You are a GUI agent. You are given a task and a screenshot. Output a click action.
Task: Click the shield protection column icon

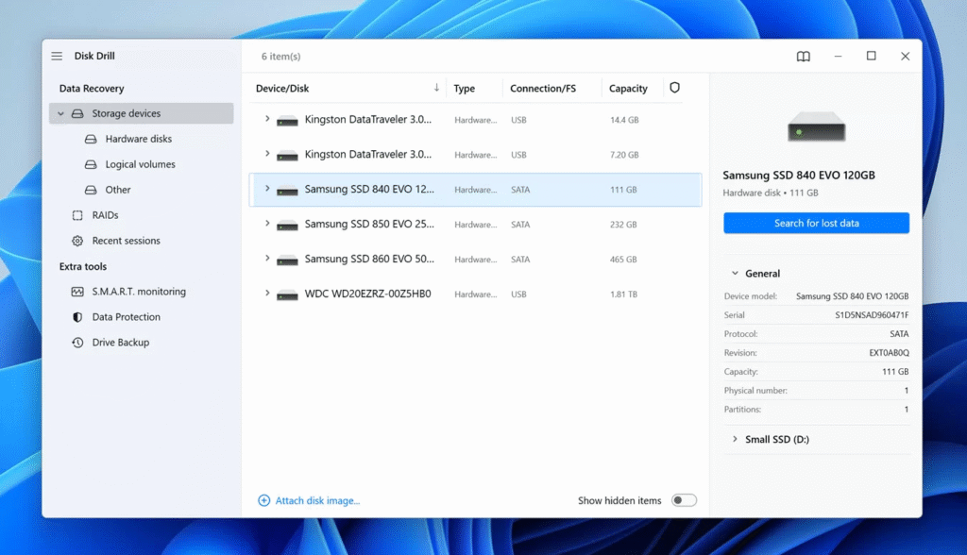pos(674,88)
